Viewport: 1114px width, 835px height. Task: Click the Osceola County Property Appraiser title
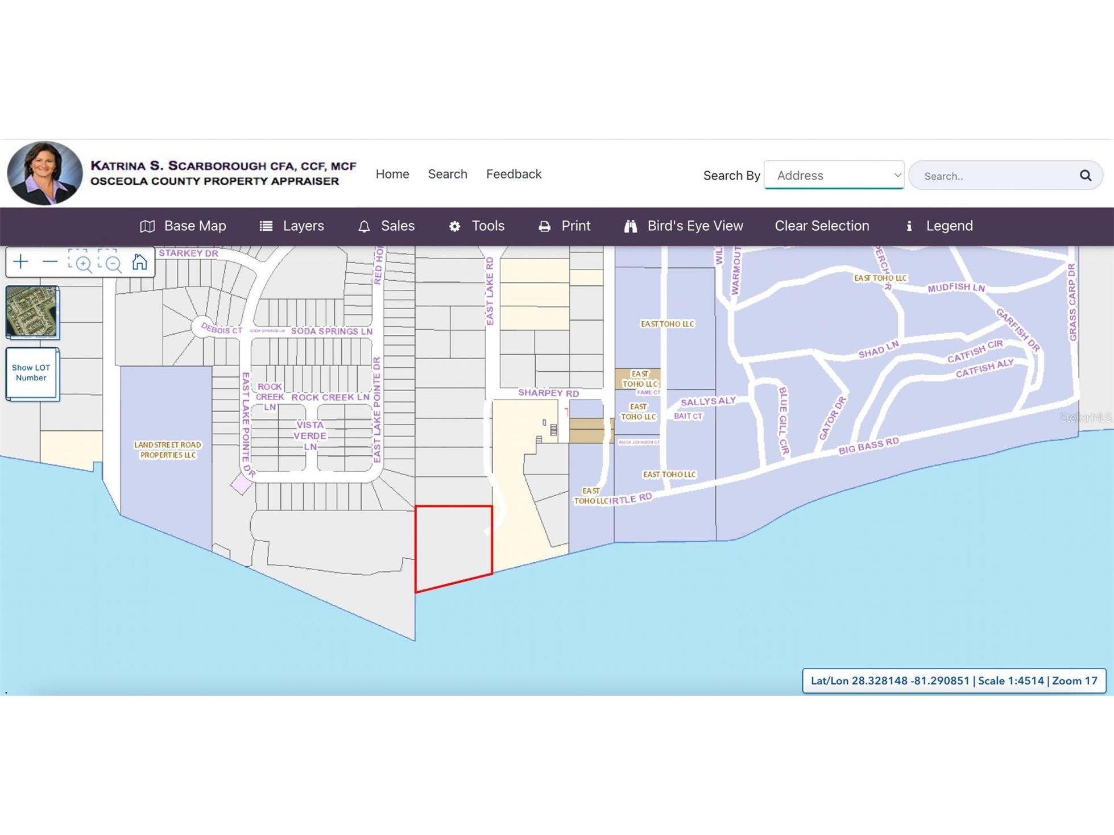(x=215, y=181)
